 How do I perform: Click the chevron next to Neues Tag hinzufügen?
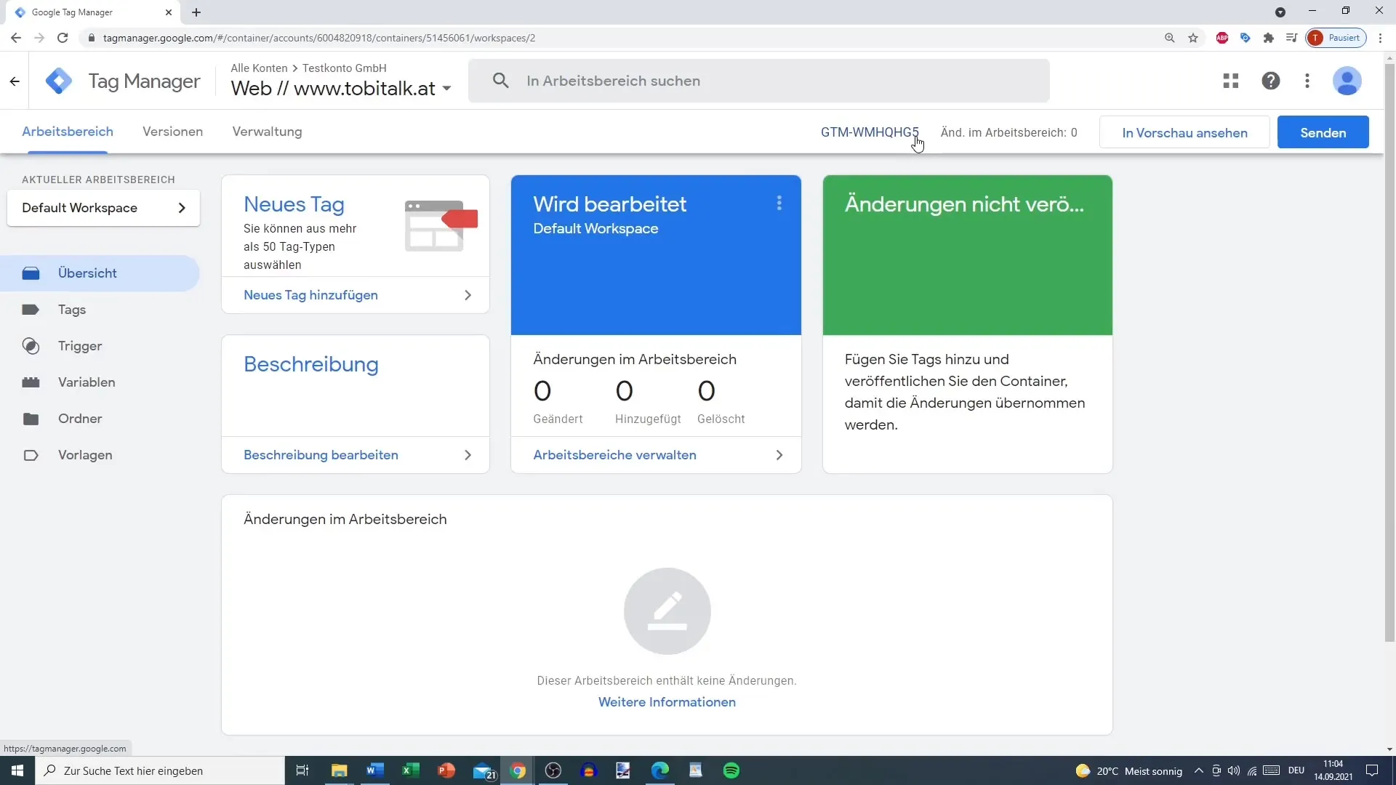(468, 295)
